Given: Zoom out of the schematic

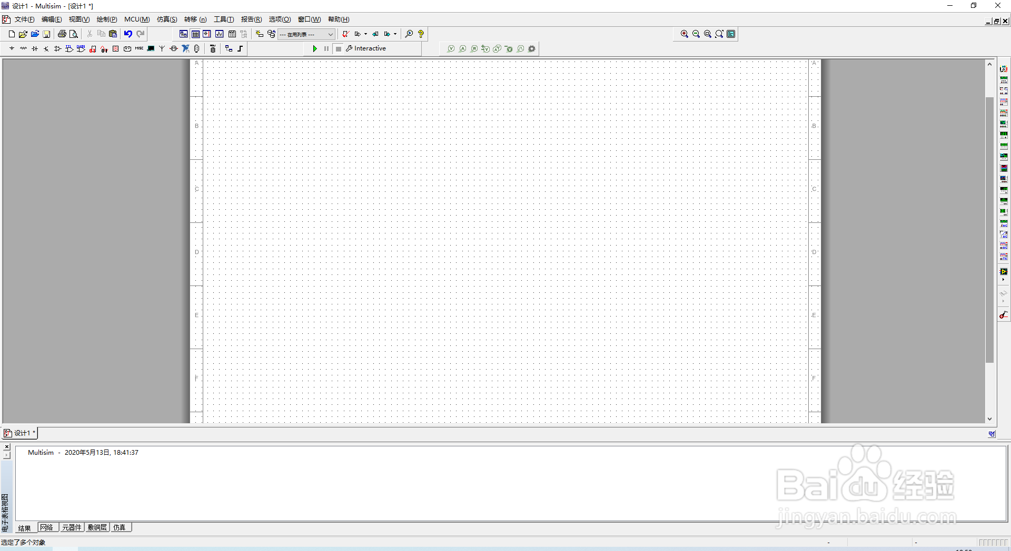Looking at the screenshot, I should pos(696,34).
